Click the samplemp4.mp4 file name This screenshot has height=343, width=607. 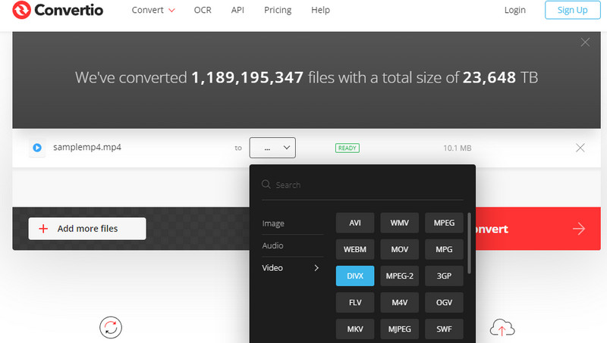(87, 147)
